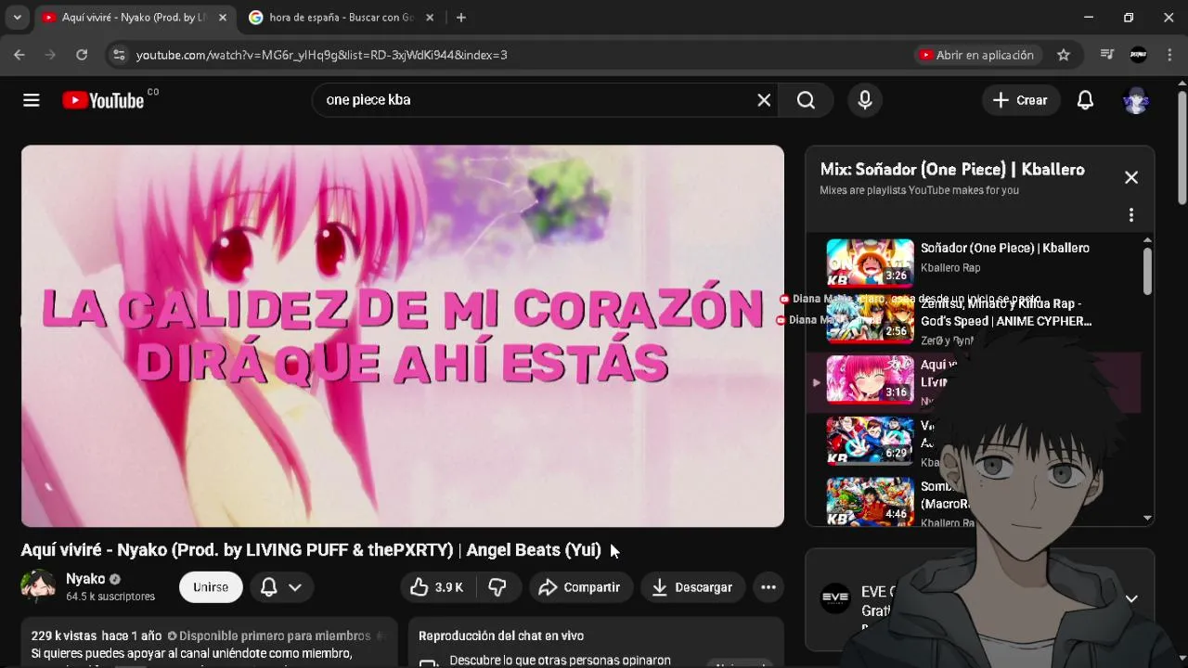Viewport: 1188px width, 668px height.
Task: Open the Kballero Rap channel under Soñador
Action: click(x=950, y=268)
